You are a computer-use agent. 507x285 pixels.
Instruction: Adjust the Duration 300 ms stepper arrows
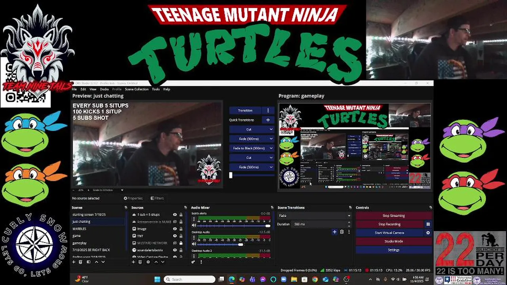349,224
